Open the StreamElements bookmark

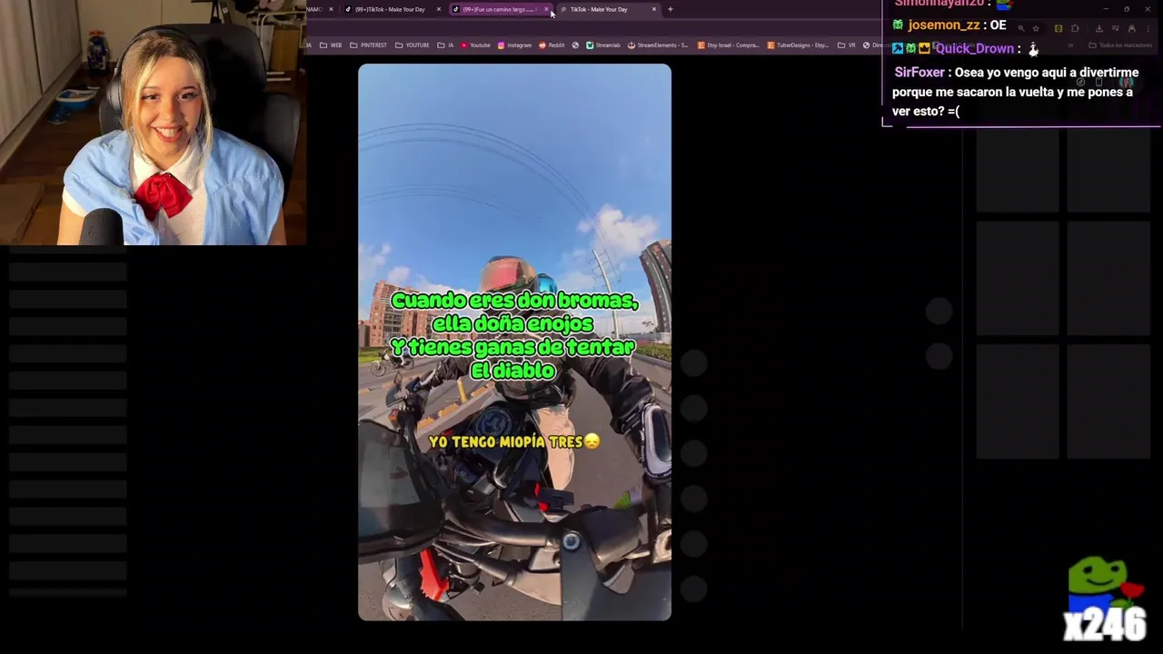pyautogui.click(x=658, y=45)
